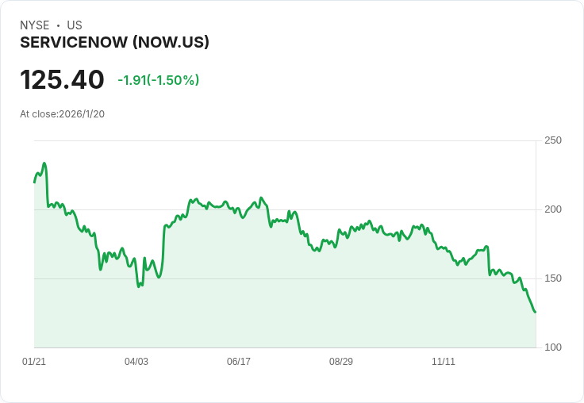
Task: Select the 150 y-axis price label
Action: (x=553, y=278)
